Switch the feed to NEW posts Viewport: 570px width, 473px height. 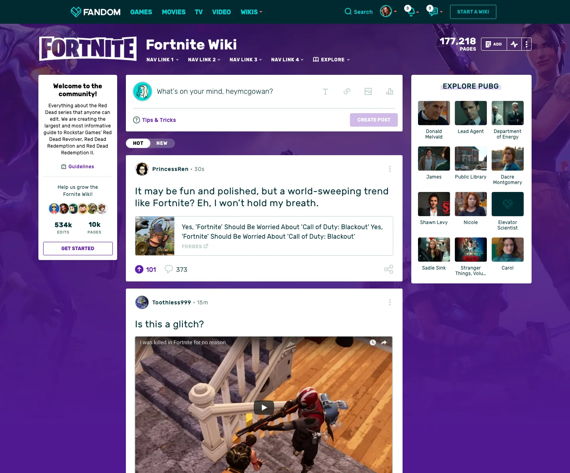[x=162, y=143]
